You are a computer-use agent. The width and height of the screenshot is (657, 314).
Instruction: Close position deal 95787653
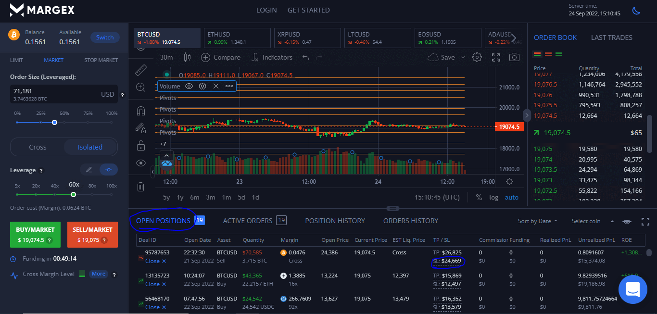coord(155,261)
